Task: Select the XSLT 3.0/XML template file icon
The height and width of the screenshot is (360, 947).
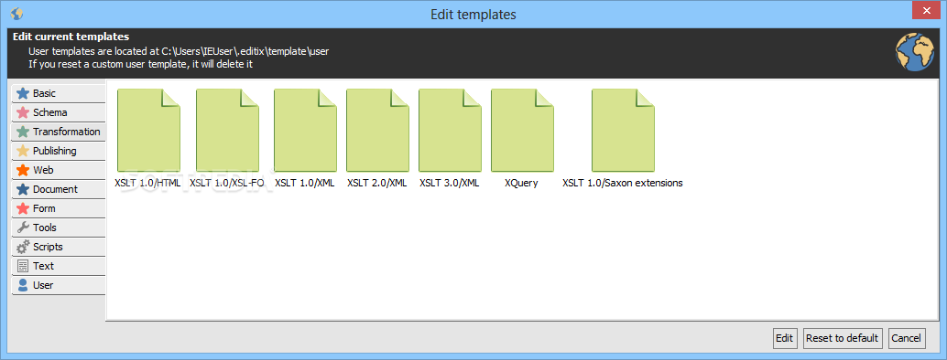Action: [x=450, y=131]
